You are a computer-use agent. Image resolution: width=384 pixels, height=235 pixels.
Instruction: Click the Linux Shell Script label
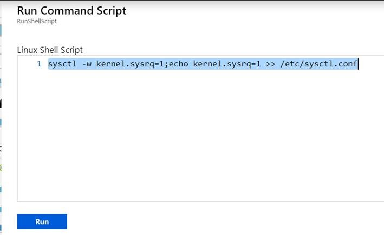pyautogui.click(x=50, y=50)
